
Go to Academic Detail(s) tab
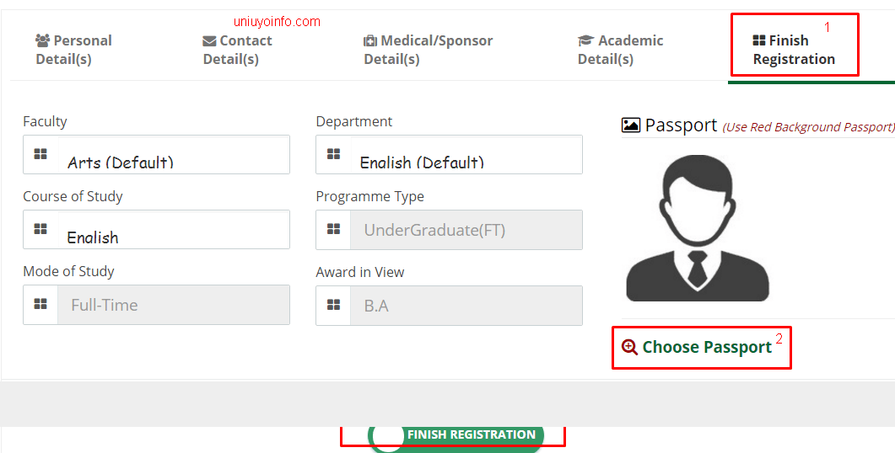pos(621,50)
